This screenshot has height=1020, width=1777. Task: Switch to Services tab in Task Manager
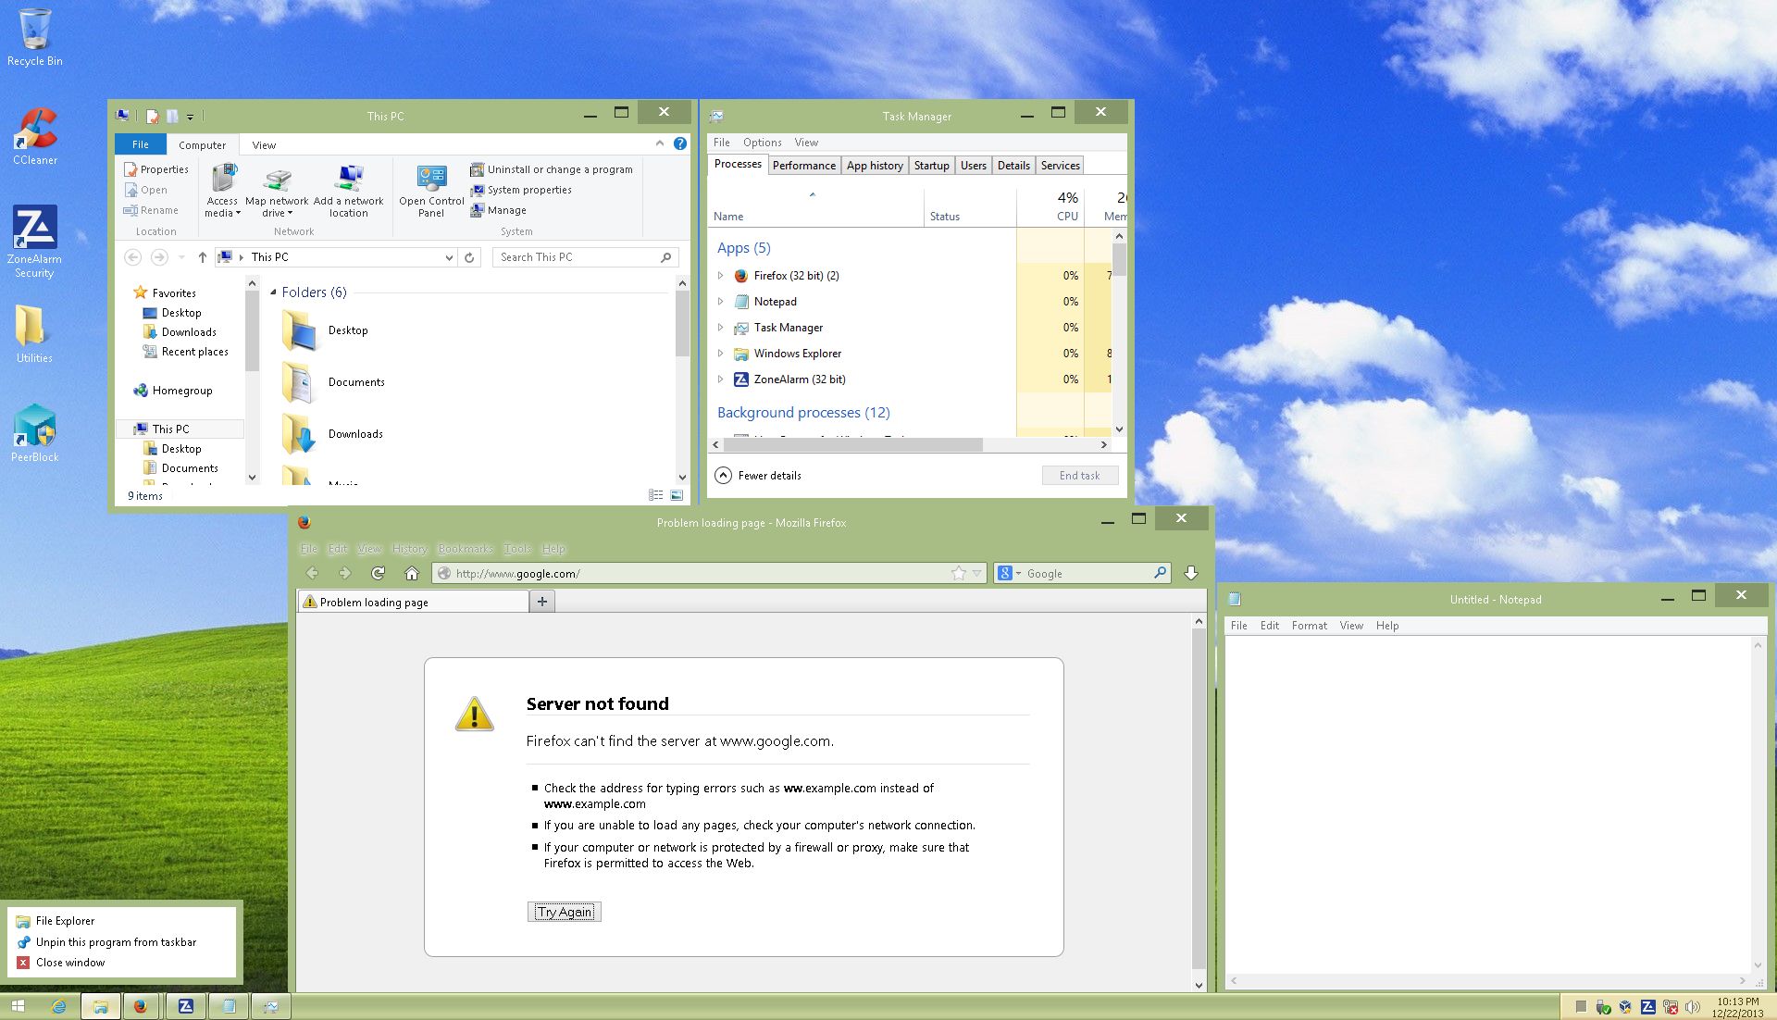point(1060,166)
